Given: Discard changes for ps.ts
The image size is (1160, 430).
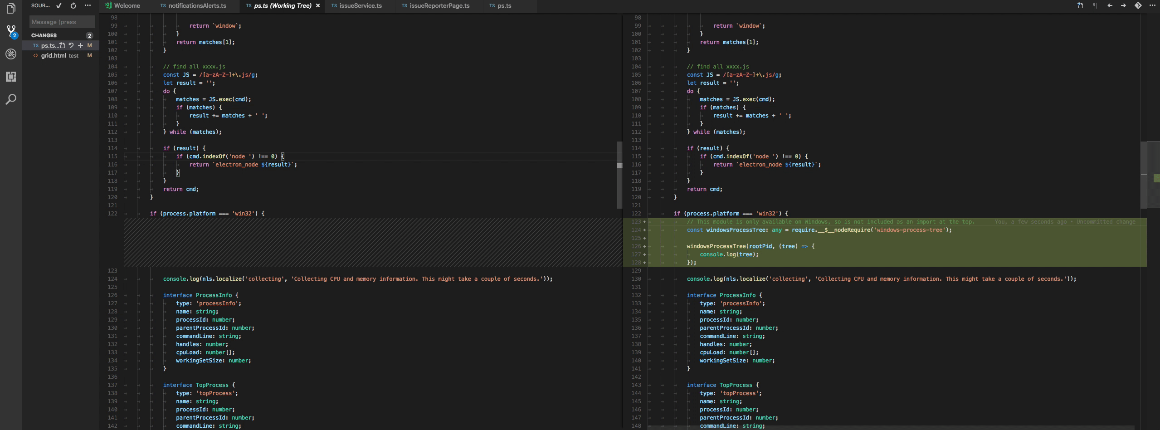Looking at the screenshot, I should click(71, 45).
